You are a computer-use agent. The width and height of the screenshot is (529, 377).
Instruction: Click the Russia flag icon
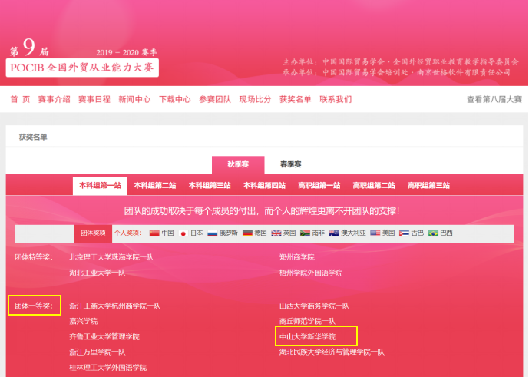tap(213, 233)
